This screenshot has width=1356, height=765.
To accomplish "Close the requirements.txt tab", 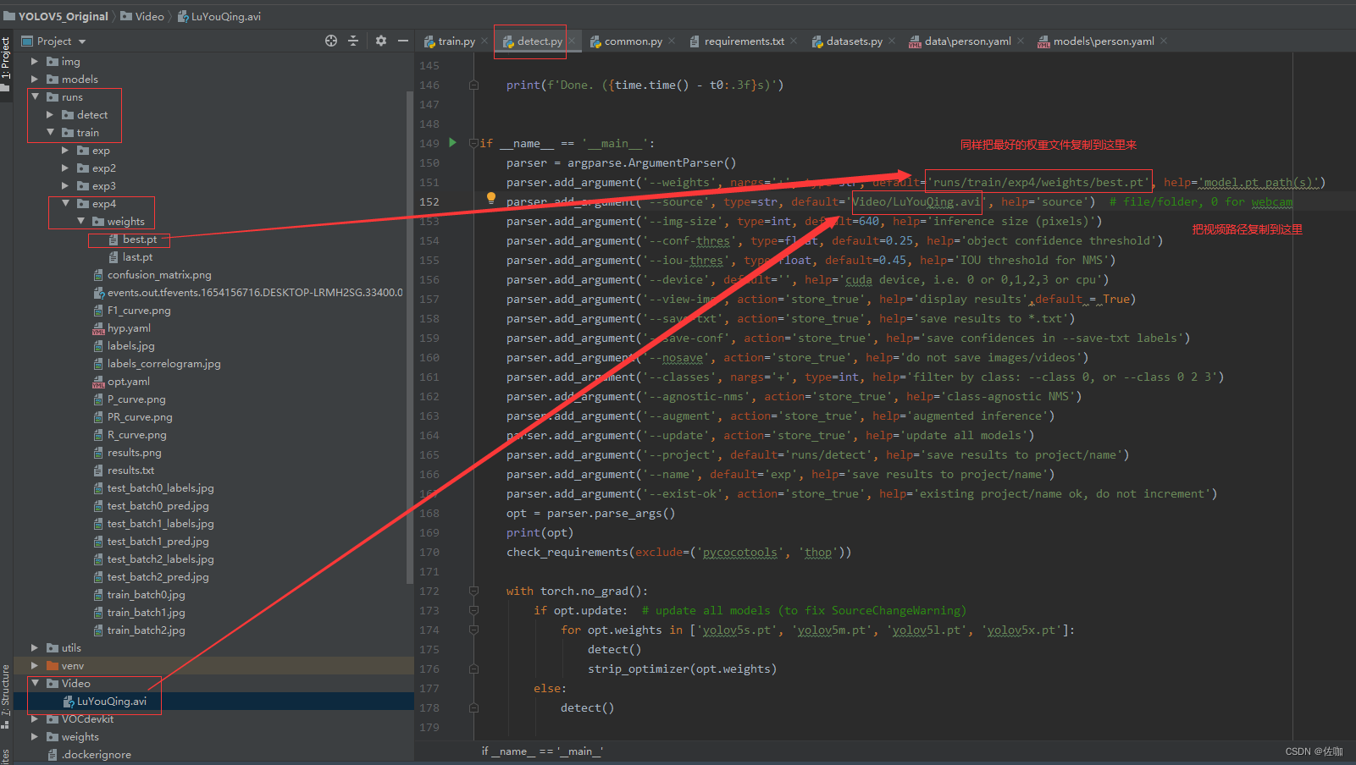I will coord(794,41).
